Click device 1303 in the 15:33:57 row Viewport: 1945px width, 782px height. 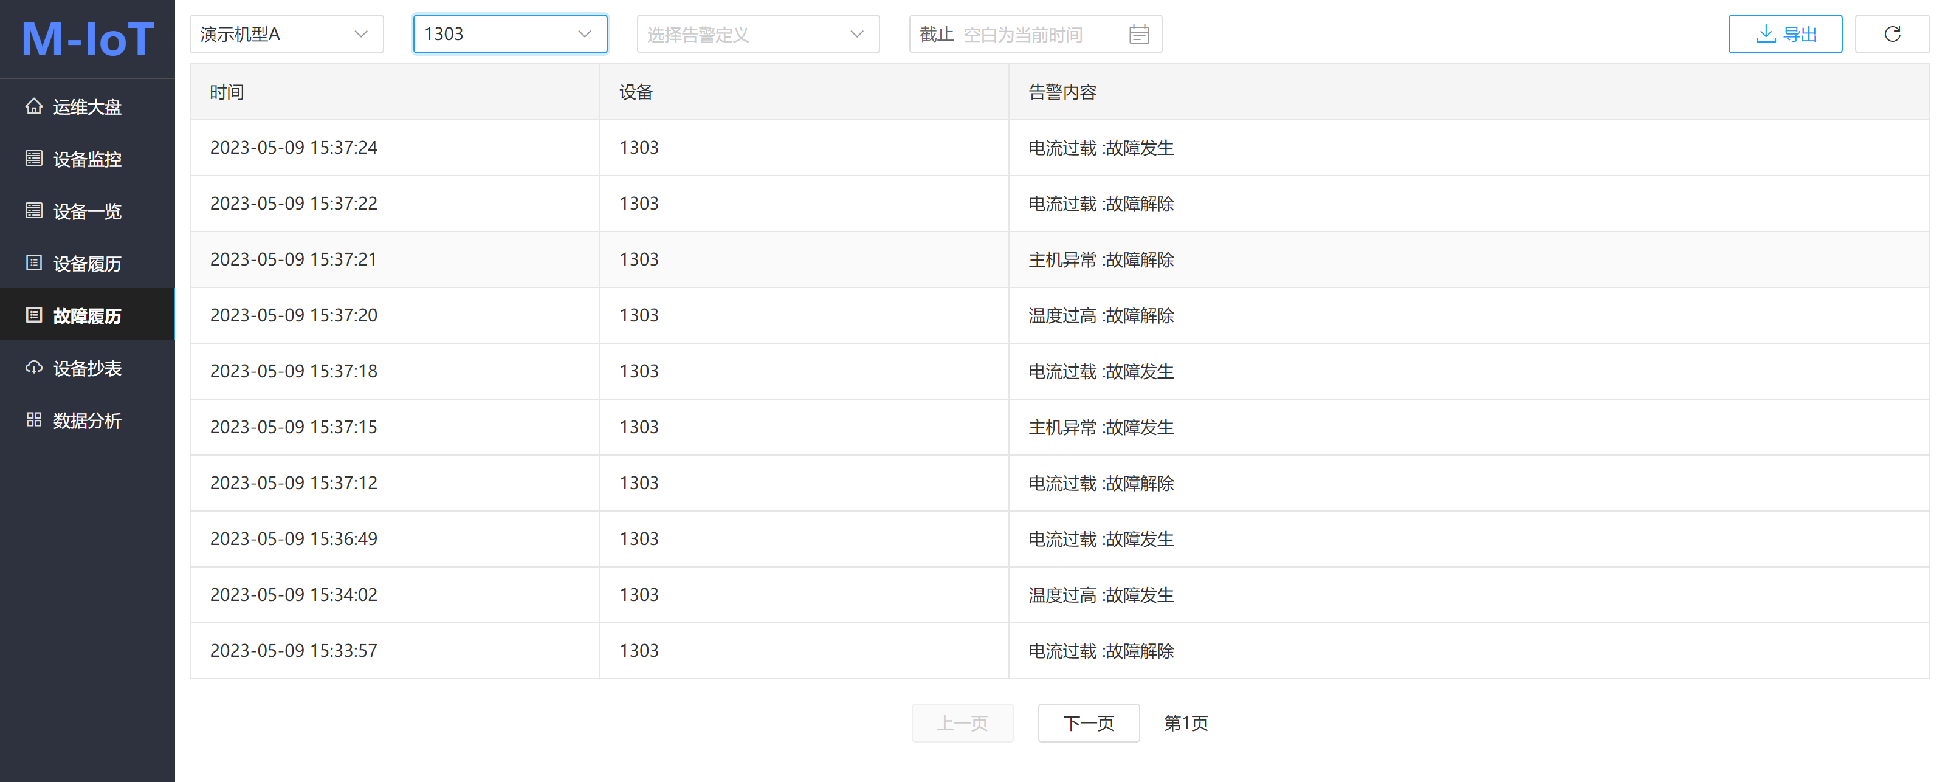click(639, 650)
